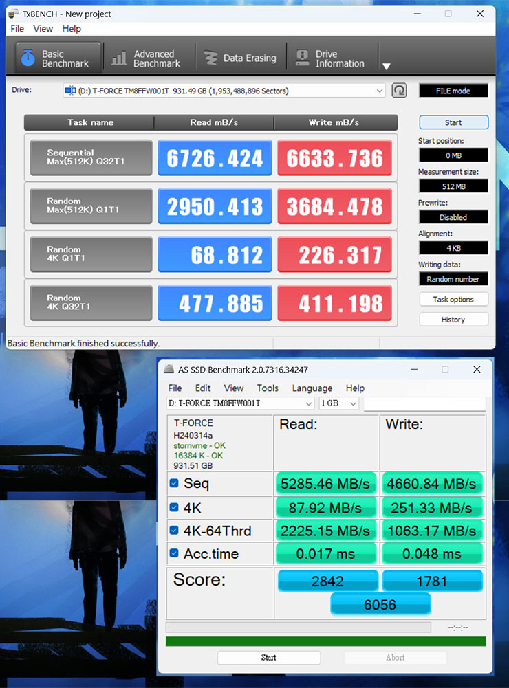Screen dimensions: 509x688
Task: Uncheck the 4K test checkbox
Action: [x=174, y=507]
